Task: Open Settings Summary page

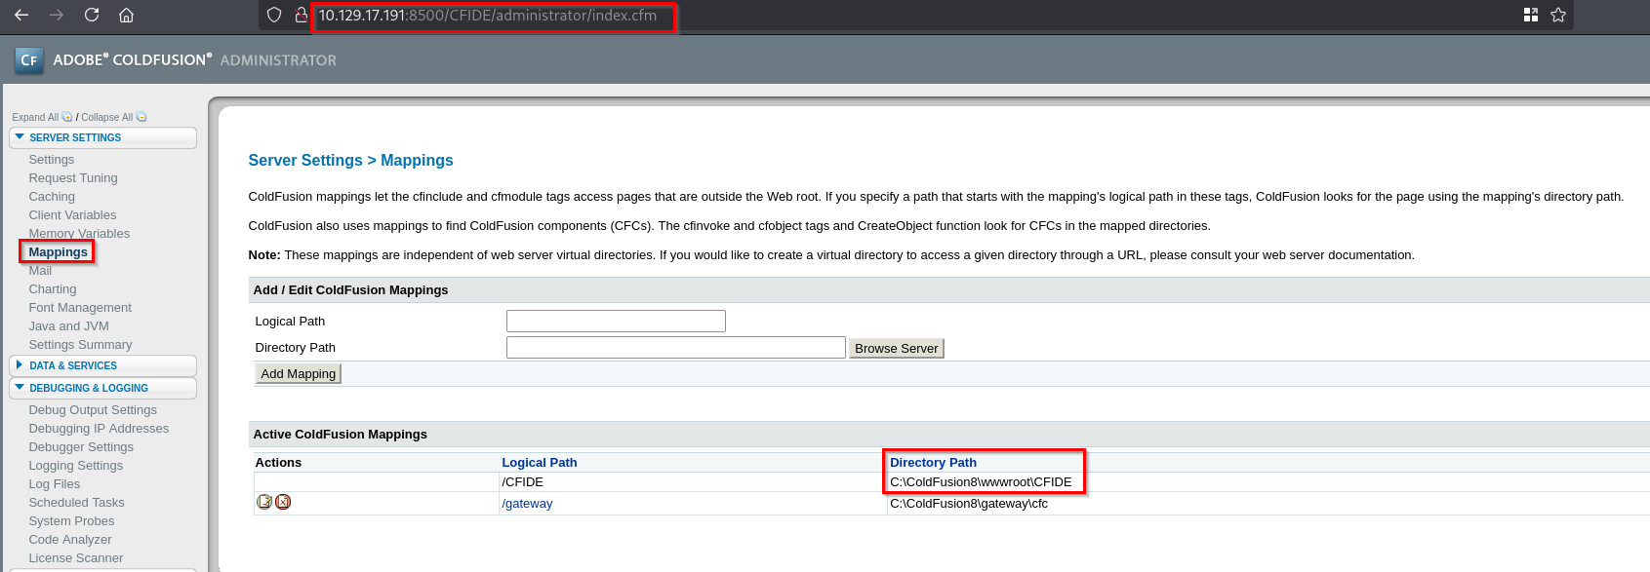Action: (80, 345)
